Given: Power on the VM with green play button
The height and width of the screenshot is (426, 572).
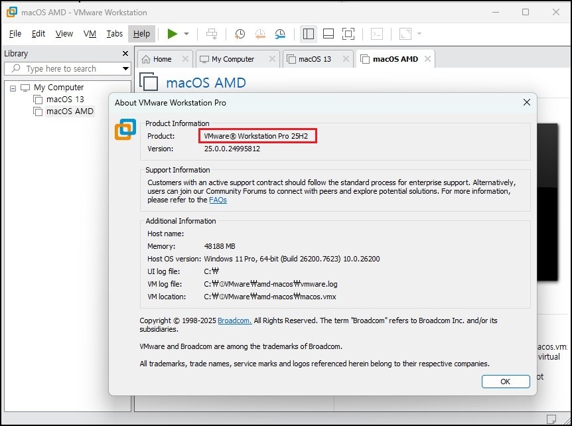Looking at the screenshot, I should 172,34.
